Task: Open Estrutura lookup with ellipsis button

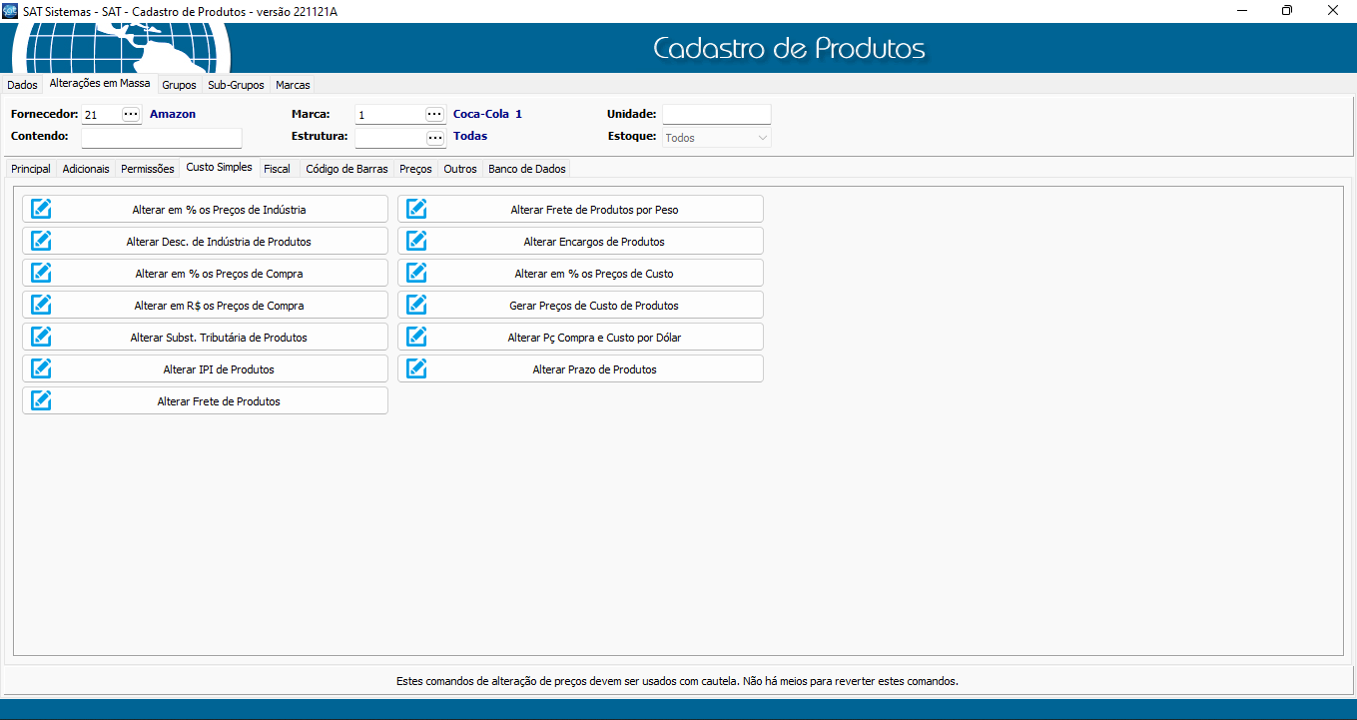Action: [434, 138]
